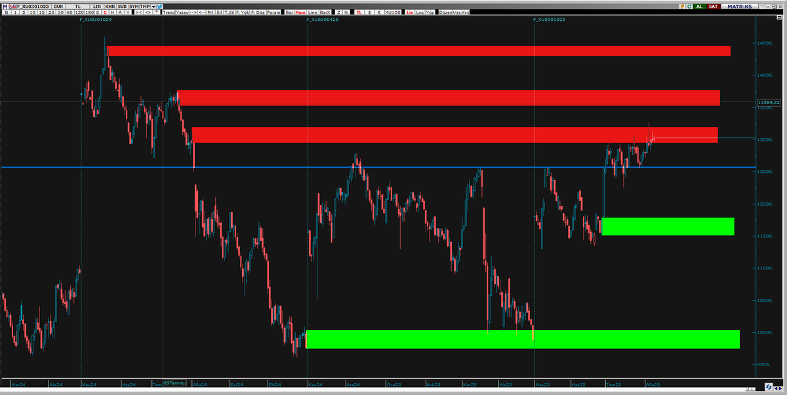Switch chart currency to dollar
The image size is (787, 395).
click(x=369, y=12)
